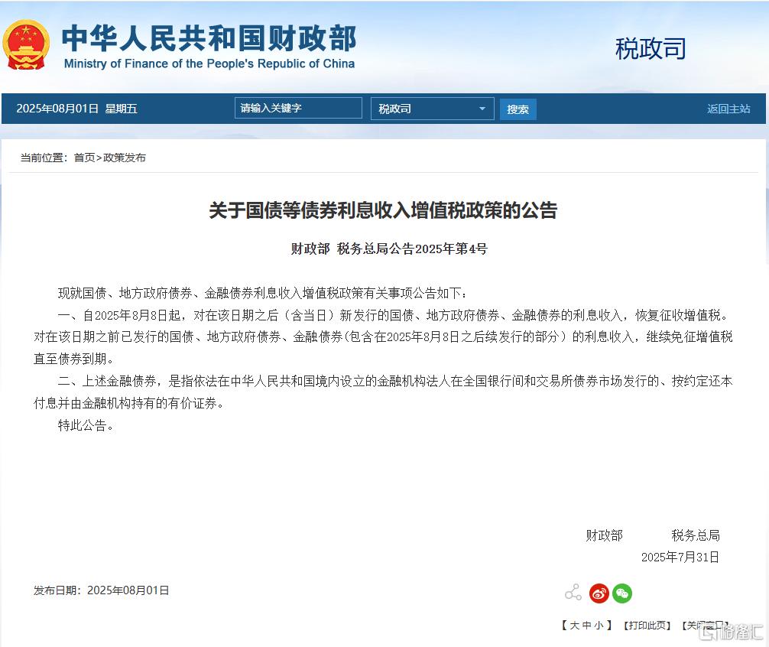
Task: Click 打印此页 to print the page
Action: click(647, 626)
